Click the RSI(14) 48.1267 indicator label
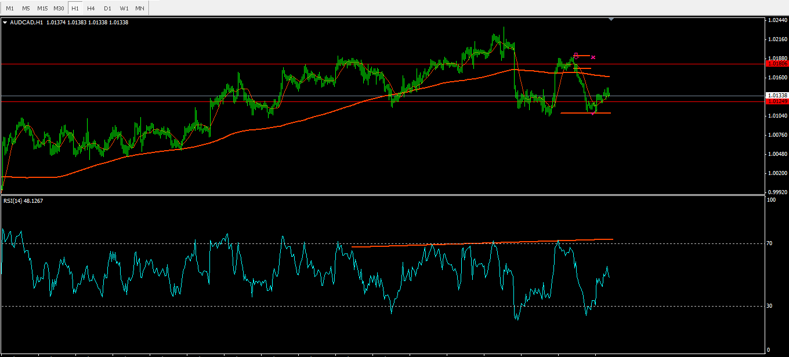Image resolution: width=789 pixels, height=357 pixels. [x=23, y=201]
